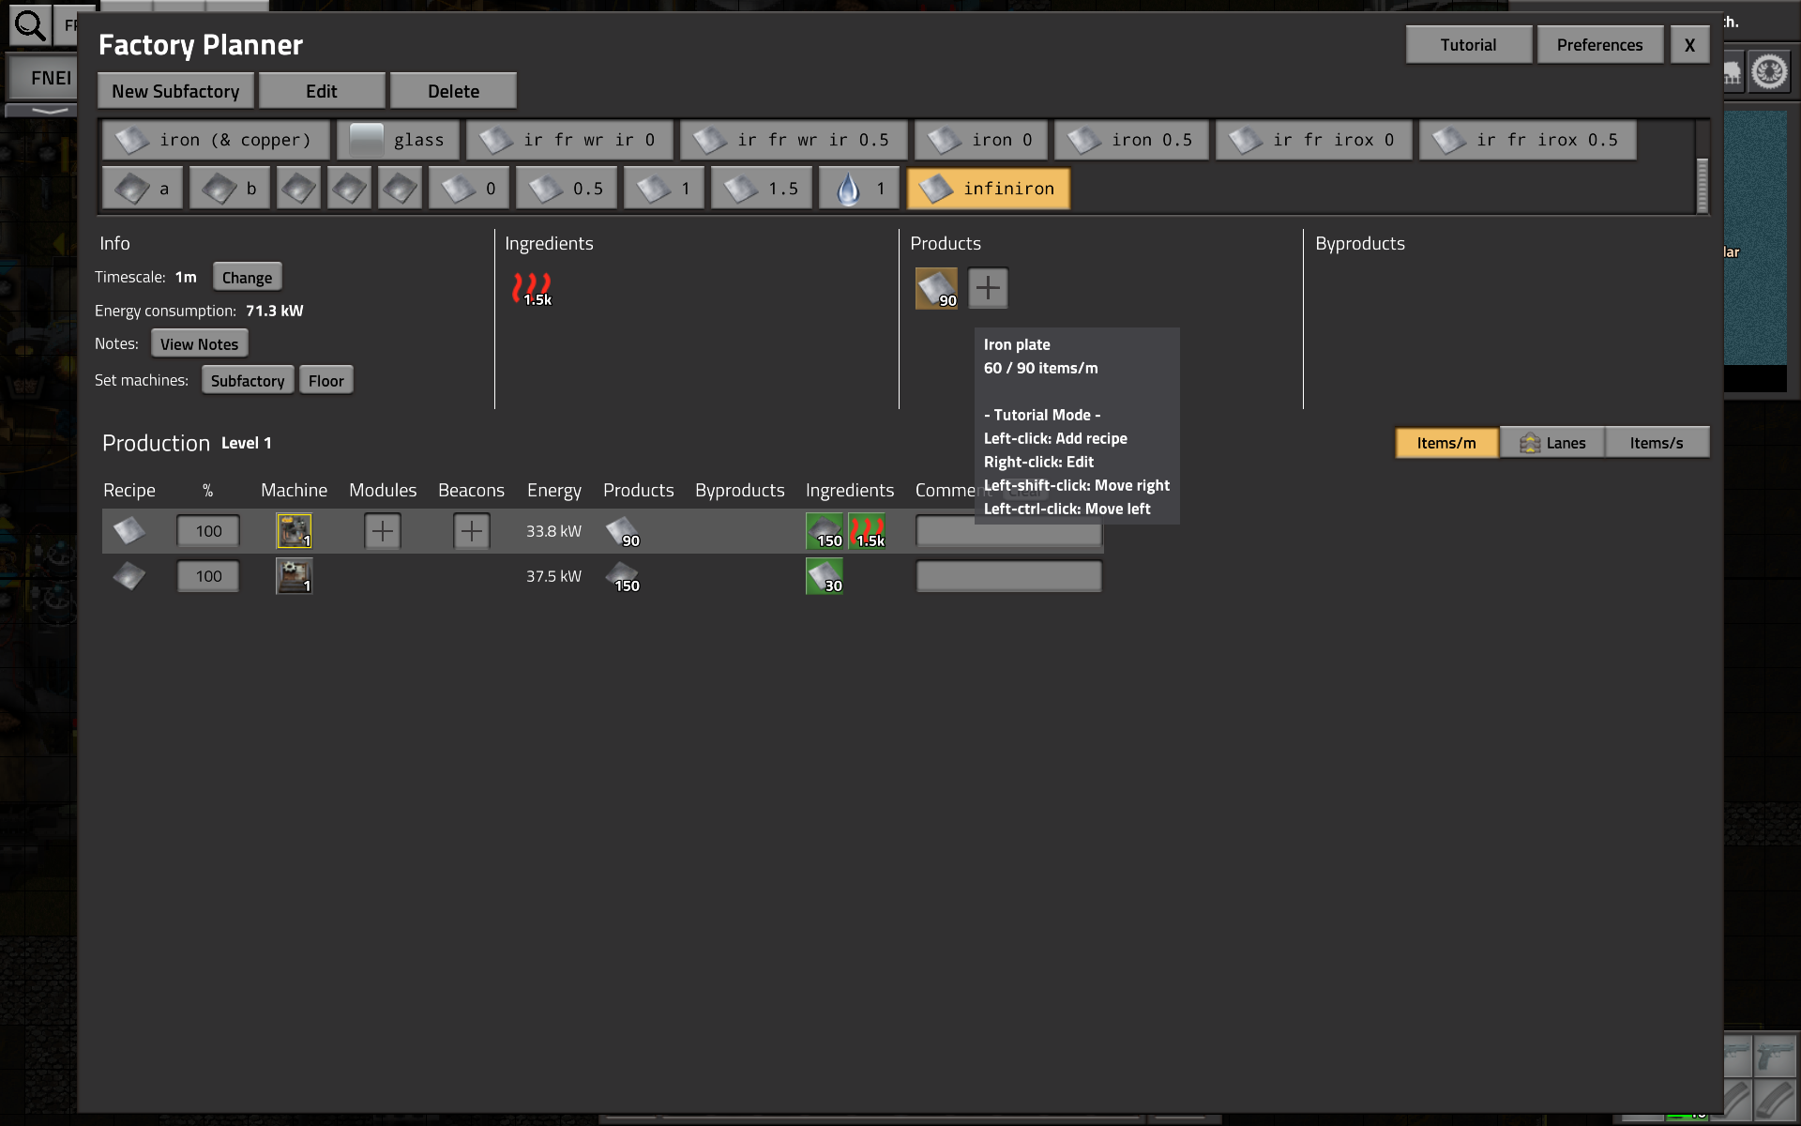1801x1126 pixels.
Task: Expand the FNEI dropdown arrow below the FNEI button
Action: [x=49, y=111]
